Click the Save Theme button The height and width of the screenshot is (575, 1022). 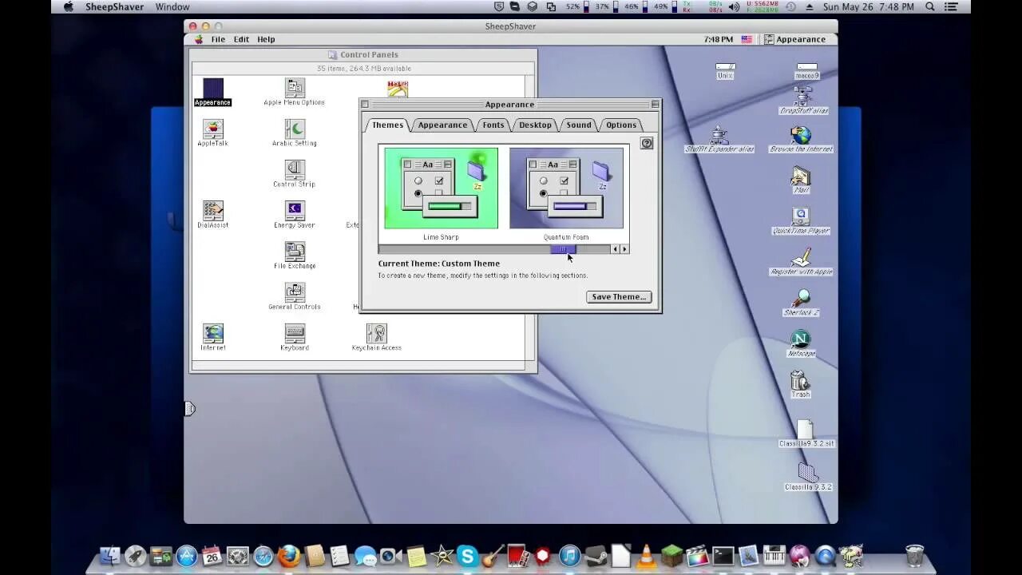pyautogui.click(x=619, y=297)
